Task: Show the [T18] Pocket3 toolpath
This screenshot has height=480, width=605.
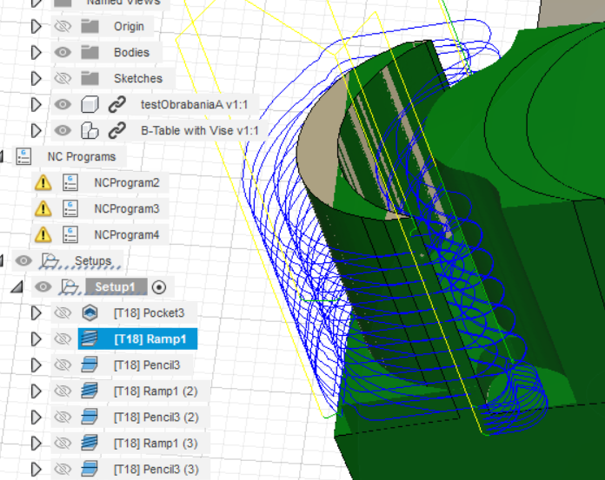Action: coord(63,312)
